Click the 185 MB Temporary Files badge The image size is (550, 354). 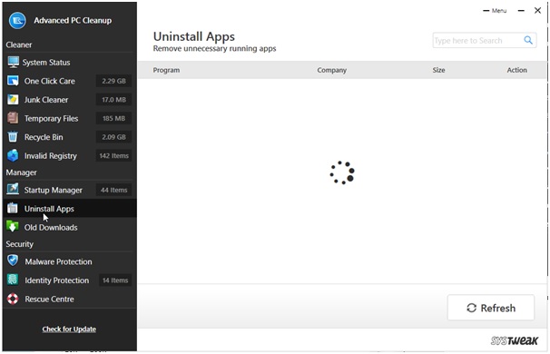113,118
